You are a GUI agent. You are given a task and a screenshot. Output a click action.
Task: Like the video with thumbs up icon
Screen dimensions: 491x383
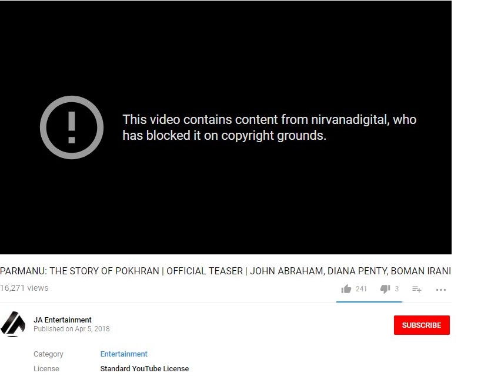pyautogui.click(x=346, y=289)
